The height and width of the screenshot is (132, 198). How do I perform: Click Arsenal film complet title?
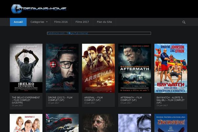pyautogui.click(x=93, y=99)
